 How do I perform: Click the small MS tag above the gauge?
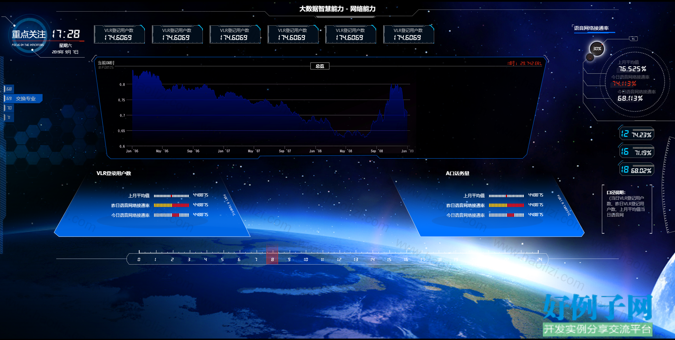tap(633, 39)
